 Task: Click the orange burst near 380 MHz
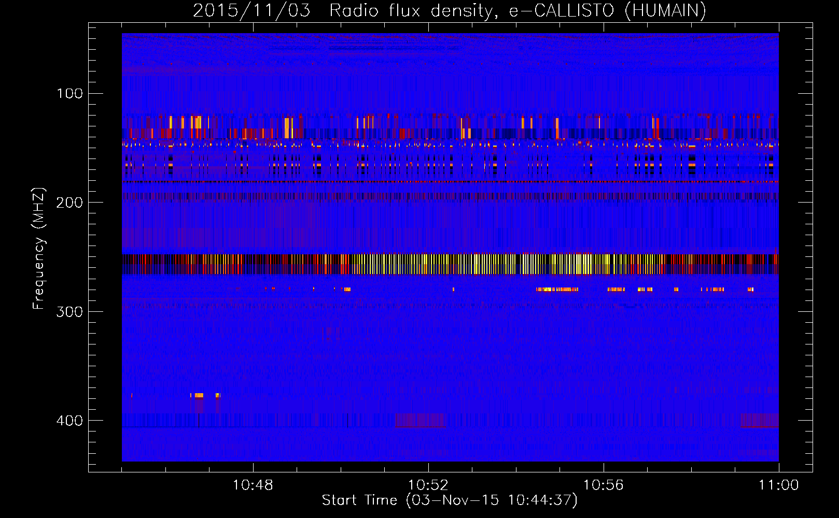pos(198,395)
